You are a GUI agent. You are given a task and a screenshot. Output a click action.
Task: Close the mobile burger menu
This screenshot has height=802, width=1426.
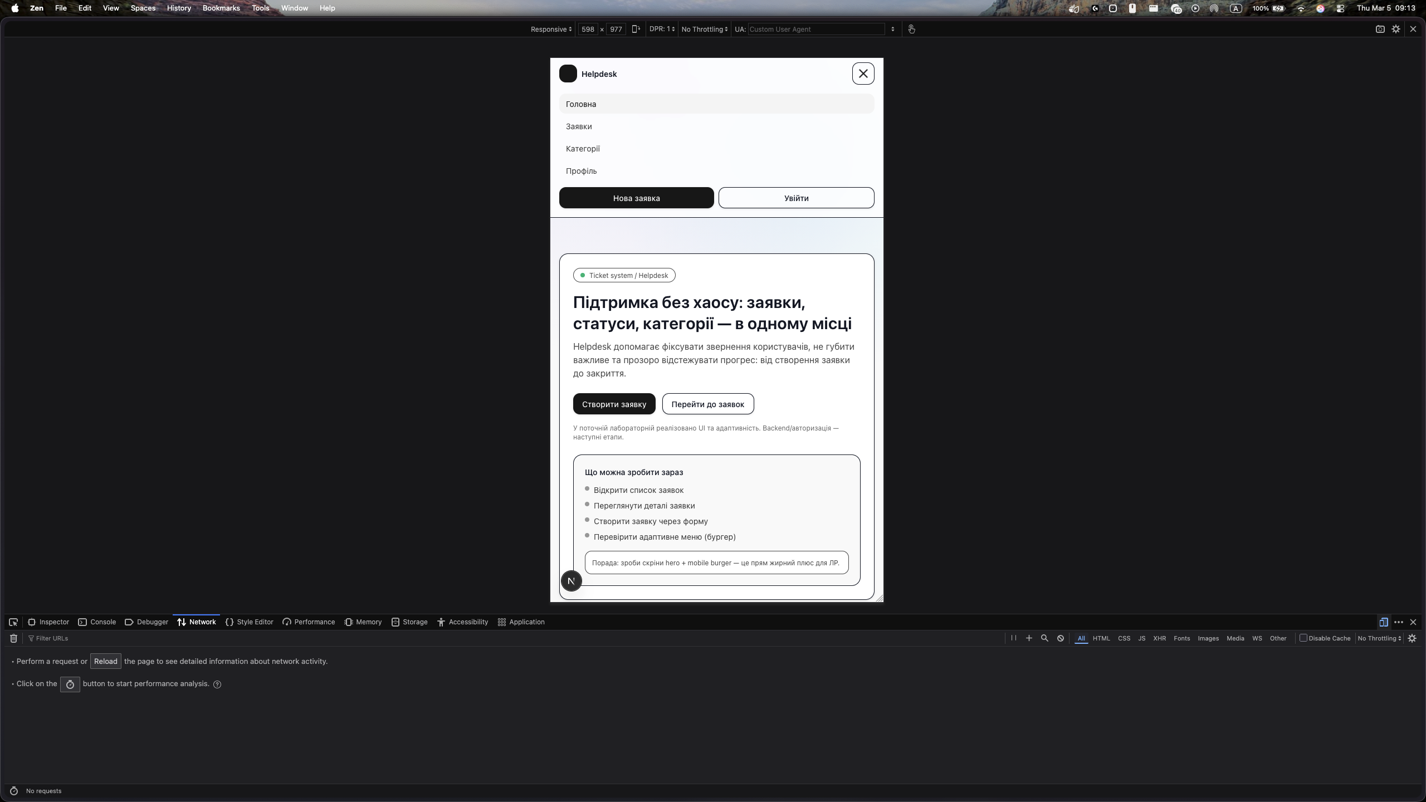[x=863, y=74]
